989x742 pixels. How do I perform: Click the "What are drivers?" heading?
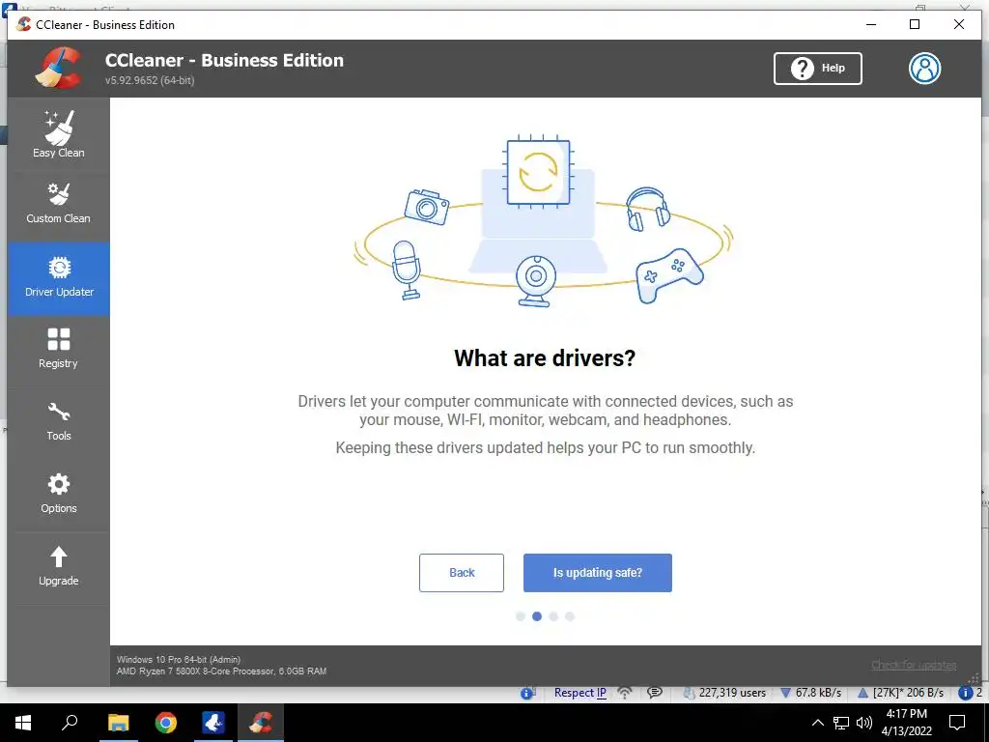(545, 358)
